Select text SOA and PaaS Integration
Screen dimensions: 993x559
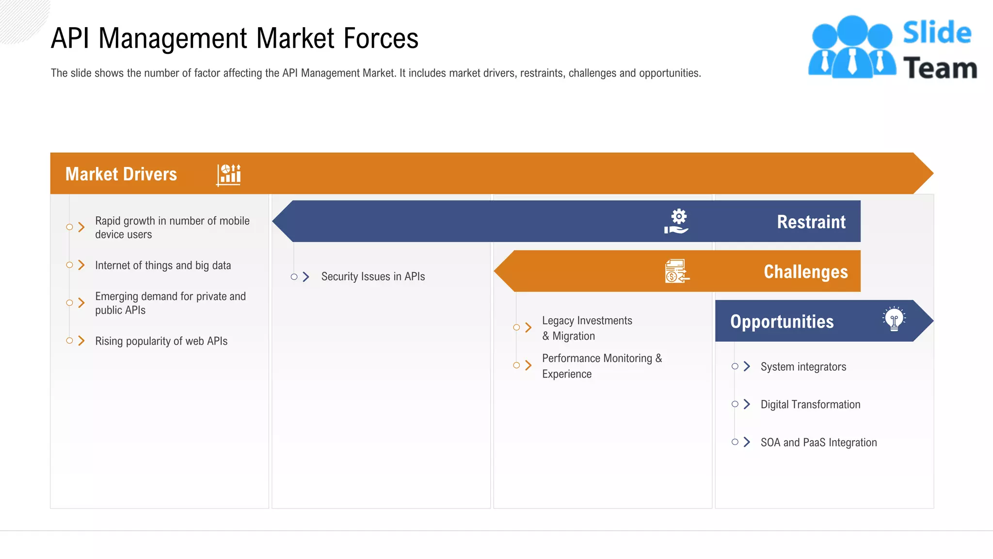818,443
